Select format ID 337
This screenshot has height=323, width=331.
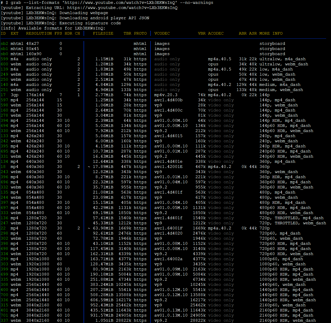click(x=4, y=320)
